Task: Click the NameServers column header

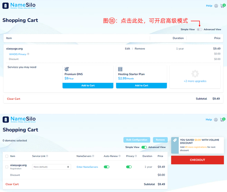Action: [84, 156]
